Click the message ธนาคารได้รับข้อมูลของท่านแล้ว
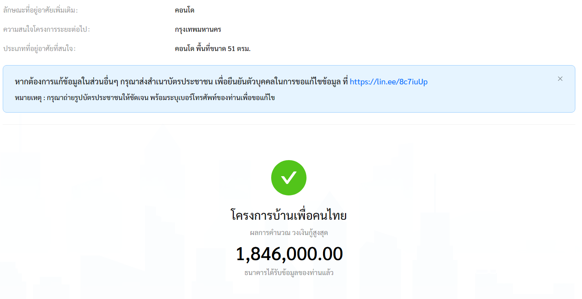This screenshot has height=299, width=582. pyautogui.click(x=289, y=273)
